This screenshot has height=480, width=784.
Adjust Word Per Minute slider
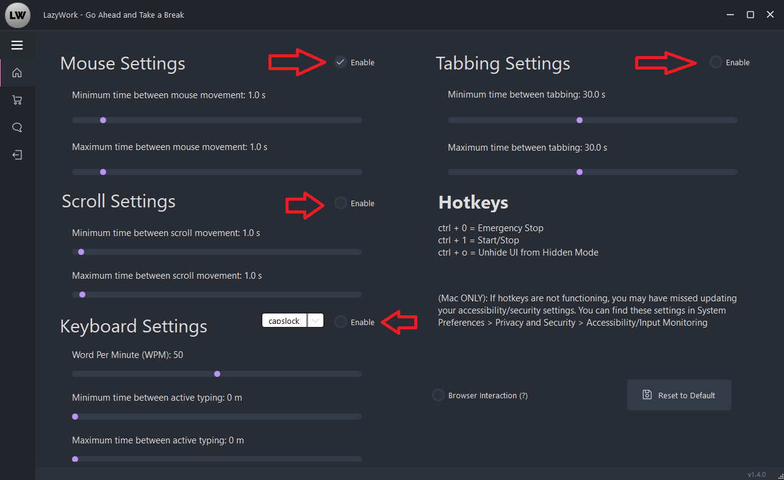217,374
